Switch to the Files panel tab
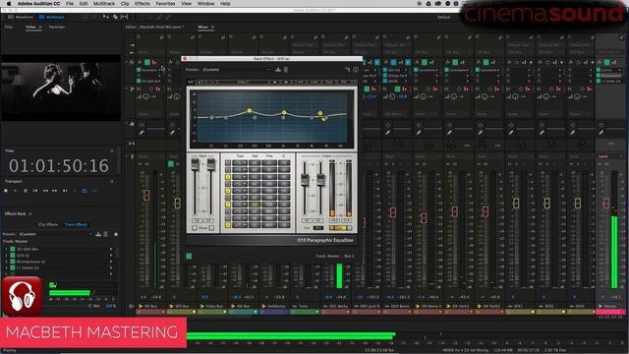 point(9,28)
